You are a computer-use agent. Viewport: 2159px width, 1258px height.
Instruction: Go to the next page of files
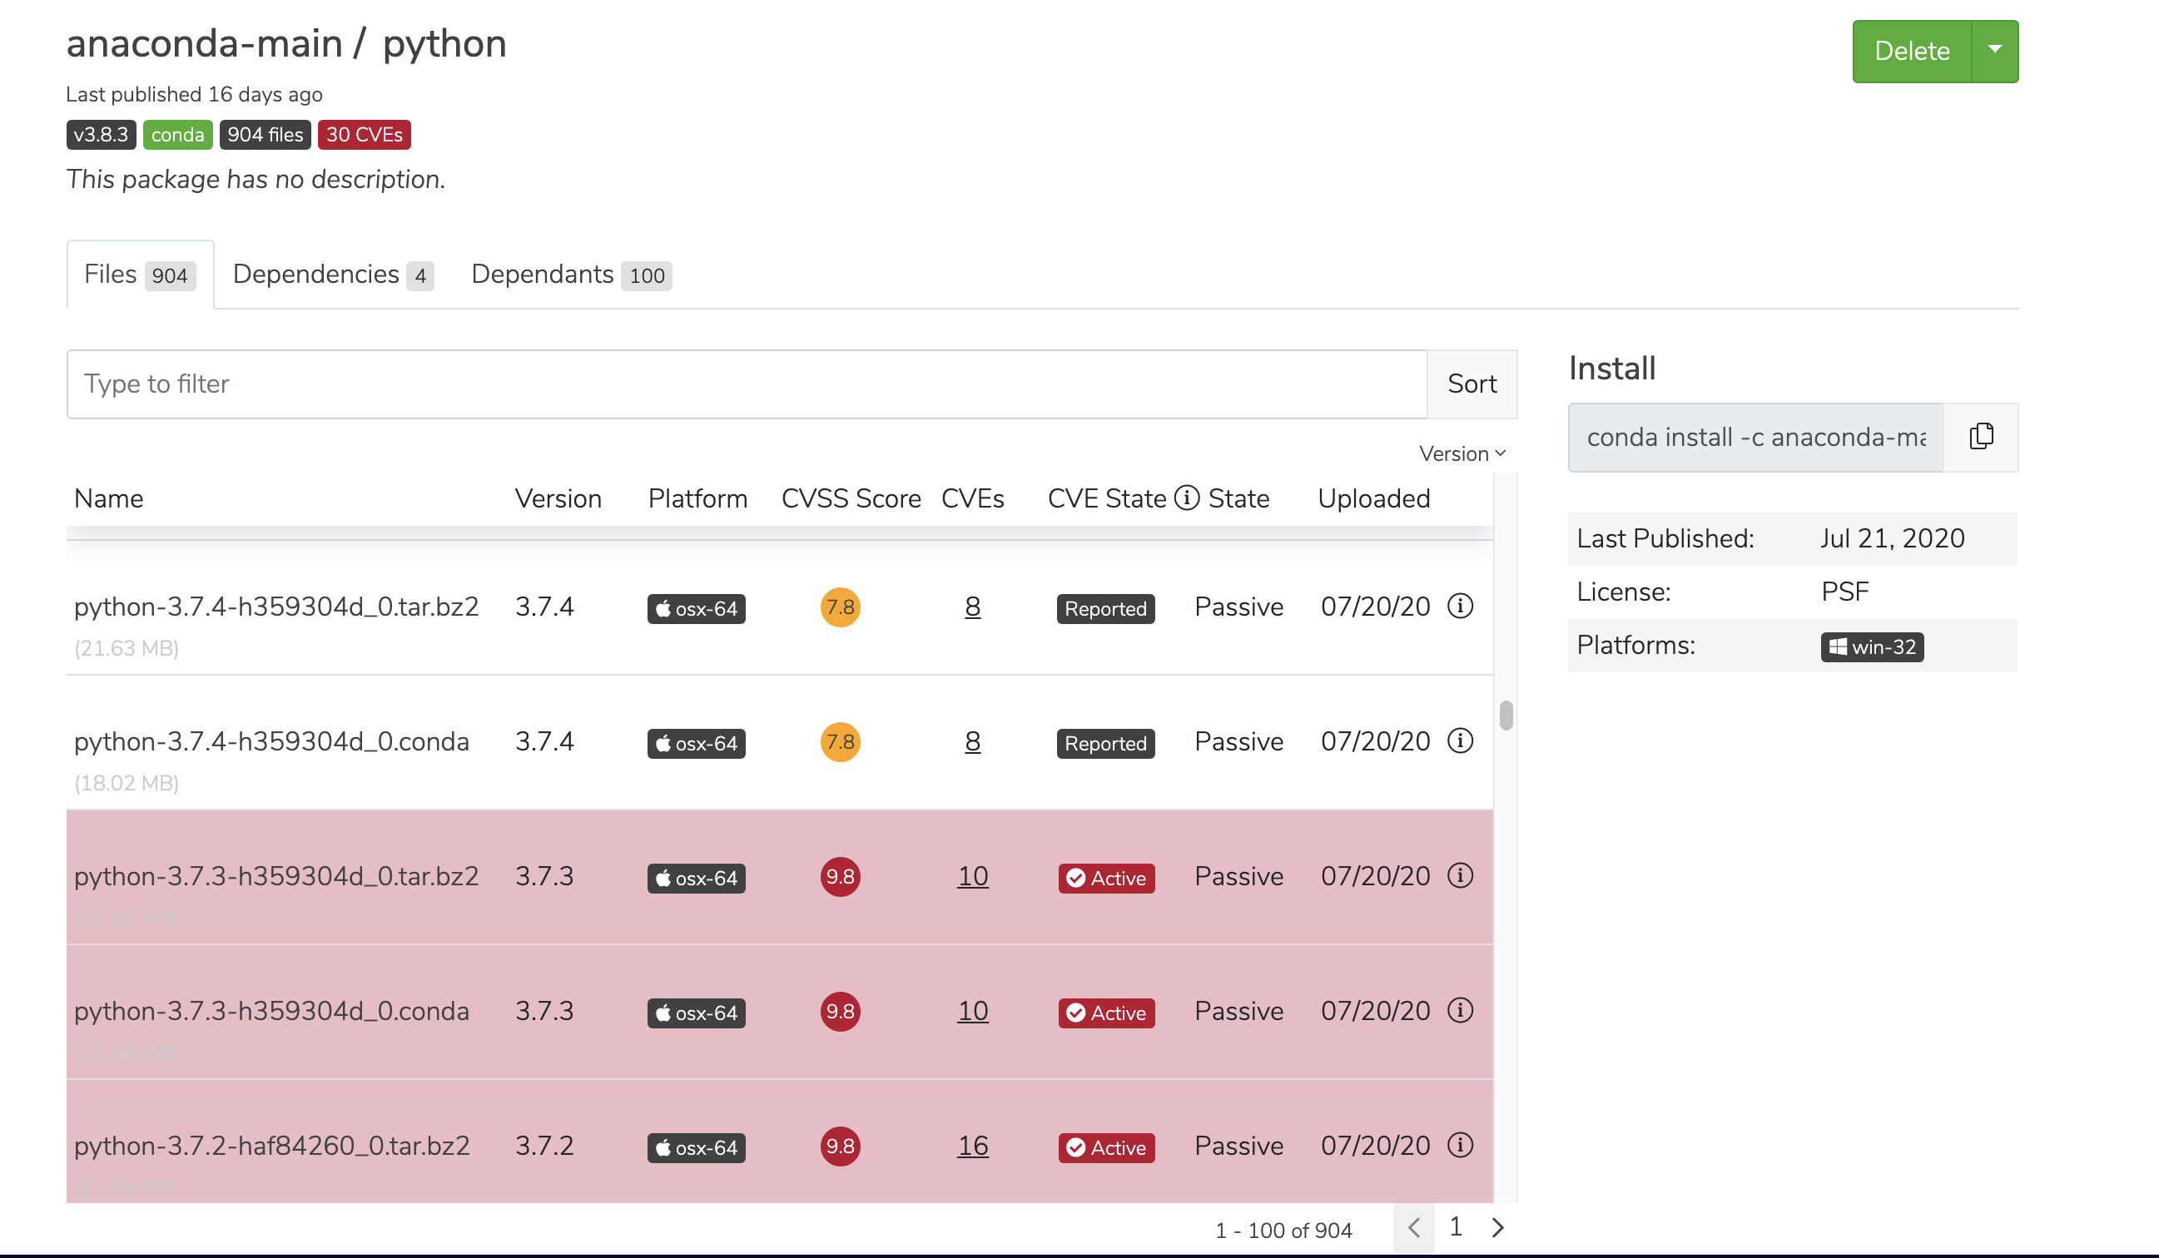point(1497,1228)
